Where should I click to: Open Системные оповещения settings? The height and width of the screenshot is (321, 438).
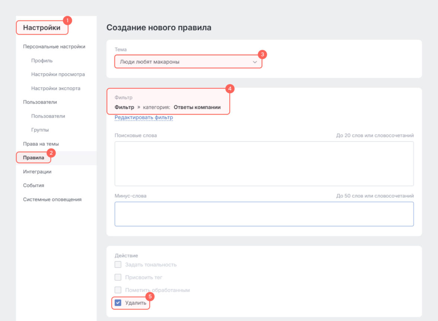coord(52,199)
